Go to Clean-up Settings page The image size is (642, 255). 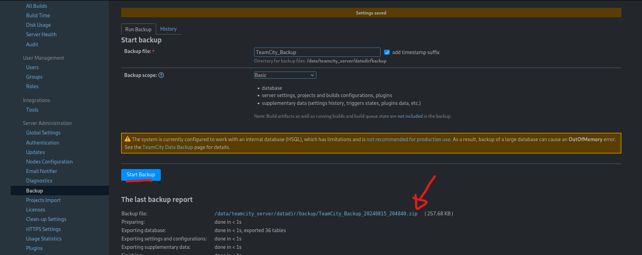[x=46, y=219]
